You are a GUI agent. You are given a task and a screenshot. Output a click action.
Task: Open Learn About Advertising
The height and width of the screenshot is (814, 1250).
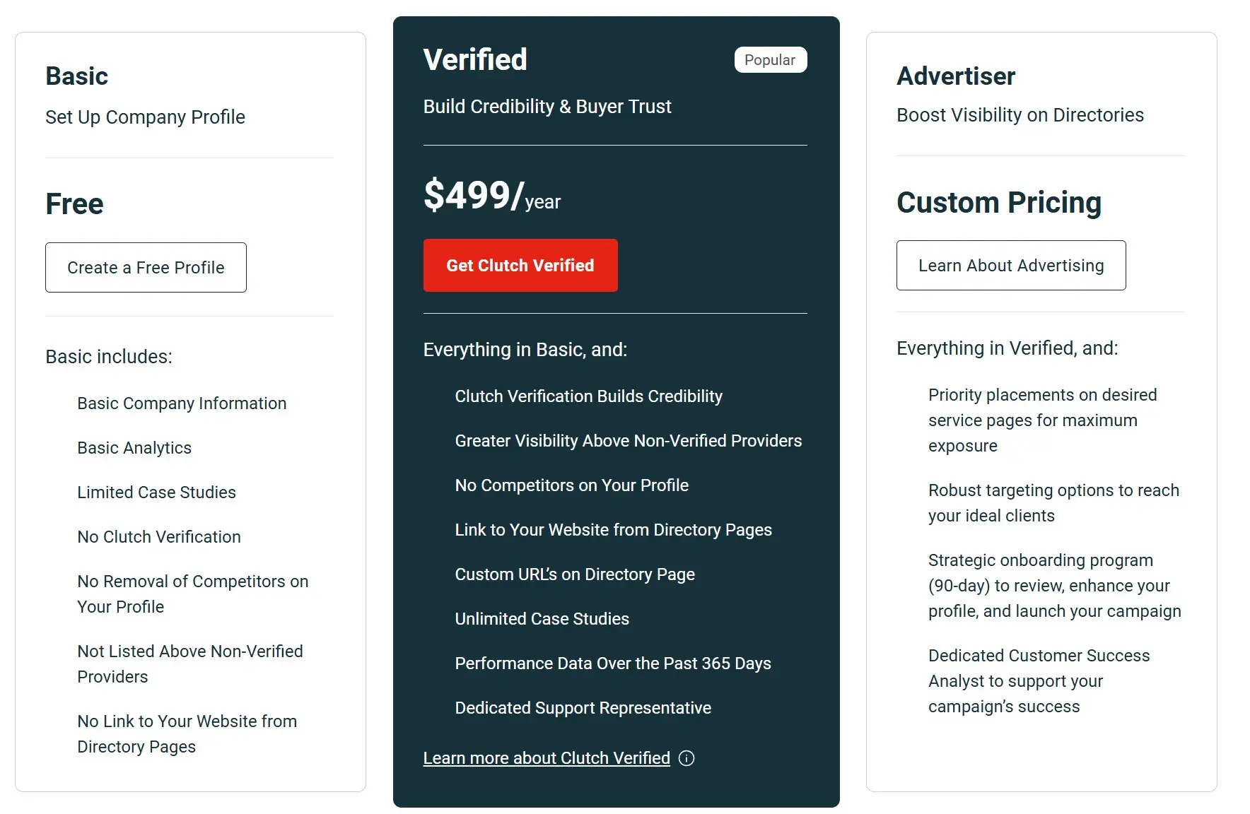(1011, 265)
